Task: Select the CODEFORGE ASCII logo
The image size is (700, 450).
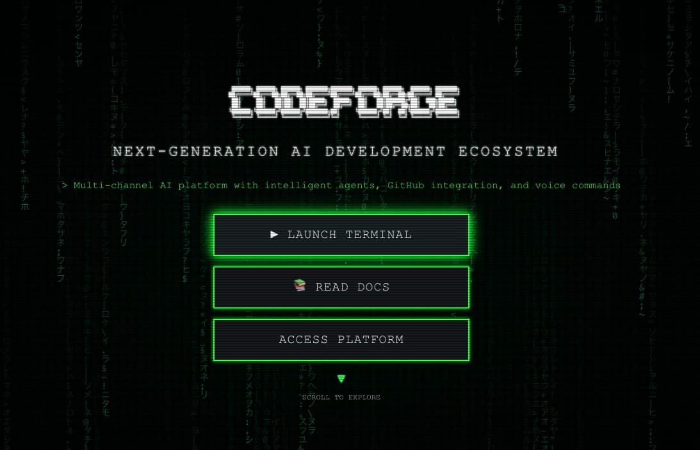Action: pos(343,101)
